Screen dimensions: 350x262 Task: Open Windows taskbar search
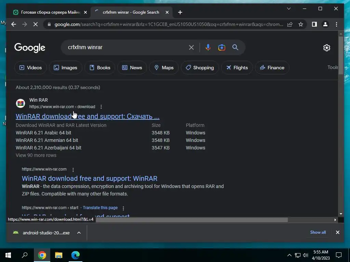click(x=25, y=255)
